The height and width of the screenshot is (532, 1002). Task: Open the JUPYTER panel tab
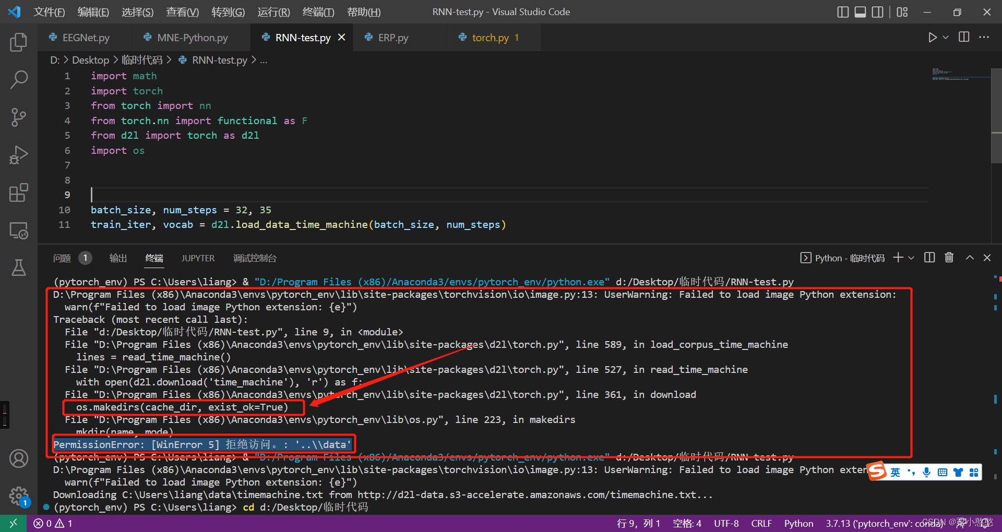tap(198, 258)
